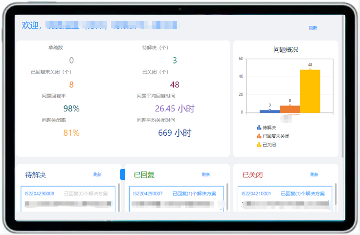
Task: Click the top-right 刷新 refresh link
Action: (313, 28)
